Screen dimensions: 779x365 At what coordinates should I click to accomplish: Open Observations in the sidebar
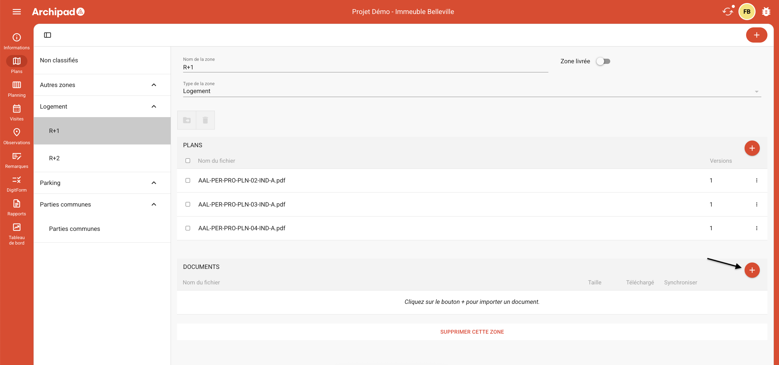point(17,136)
